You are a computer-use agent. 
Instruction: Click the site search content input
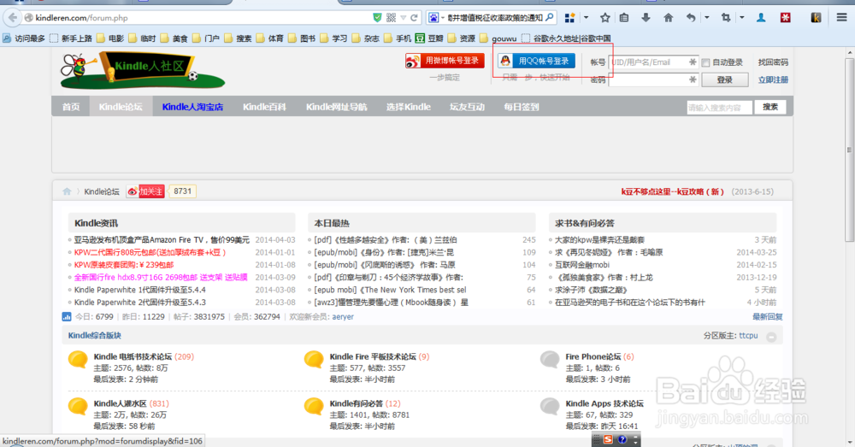[719, 108]
